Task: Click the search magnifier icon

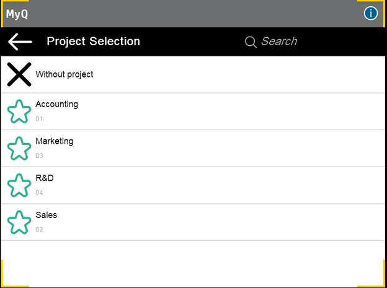Action: tap(251, 41)
